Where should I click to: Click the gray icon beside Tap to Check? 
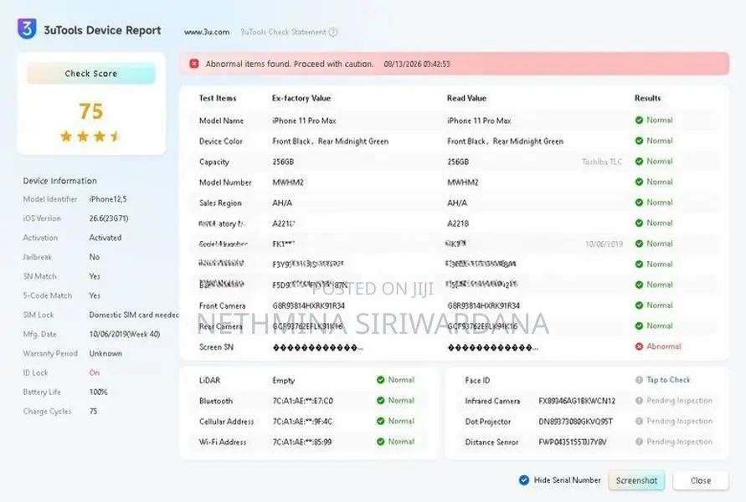639,380
